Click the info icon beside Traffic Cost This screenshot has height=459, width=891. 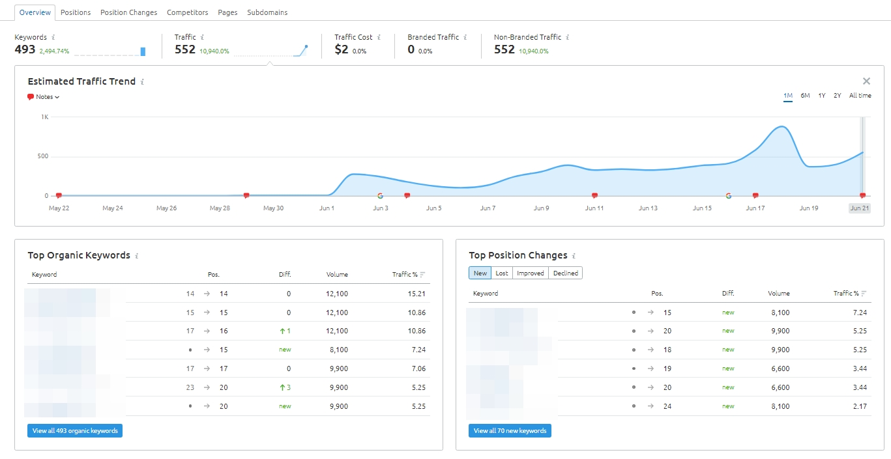(379, 38)
